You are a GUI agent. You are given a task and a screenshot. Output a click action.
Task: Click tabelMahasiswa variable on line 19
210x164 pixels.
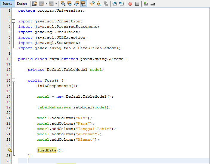tap(54, 107)
